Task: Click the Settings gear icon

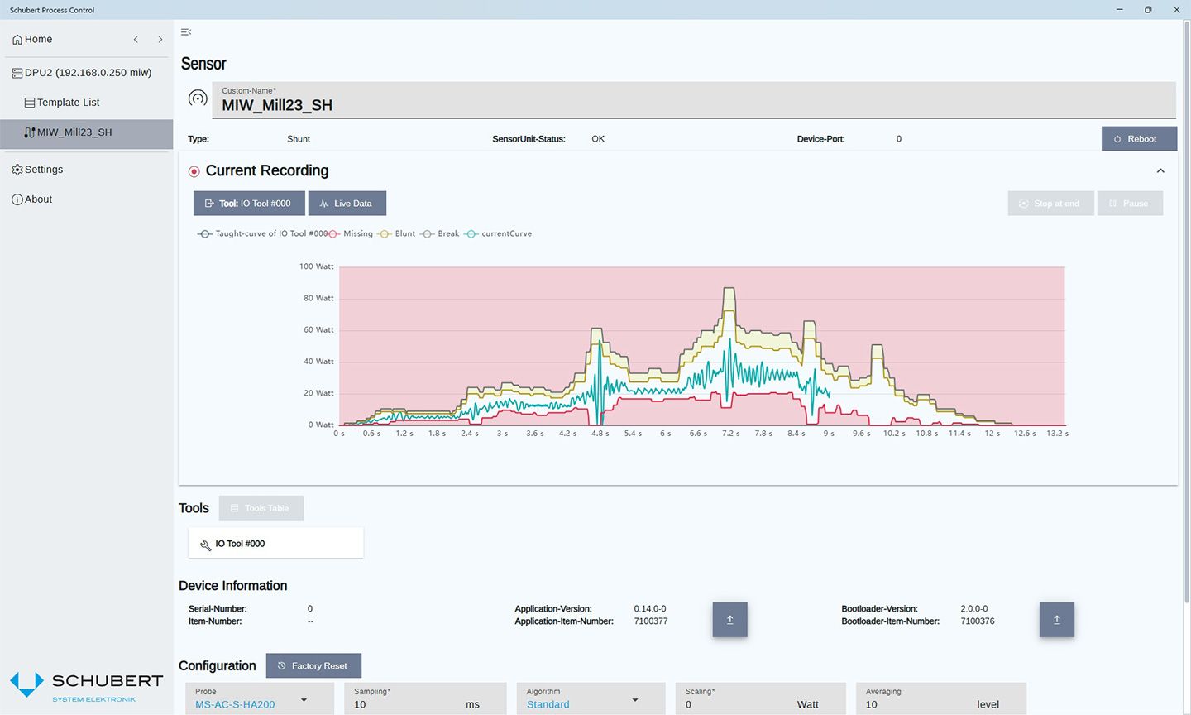Action: (17, 170)
